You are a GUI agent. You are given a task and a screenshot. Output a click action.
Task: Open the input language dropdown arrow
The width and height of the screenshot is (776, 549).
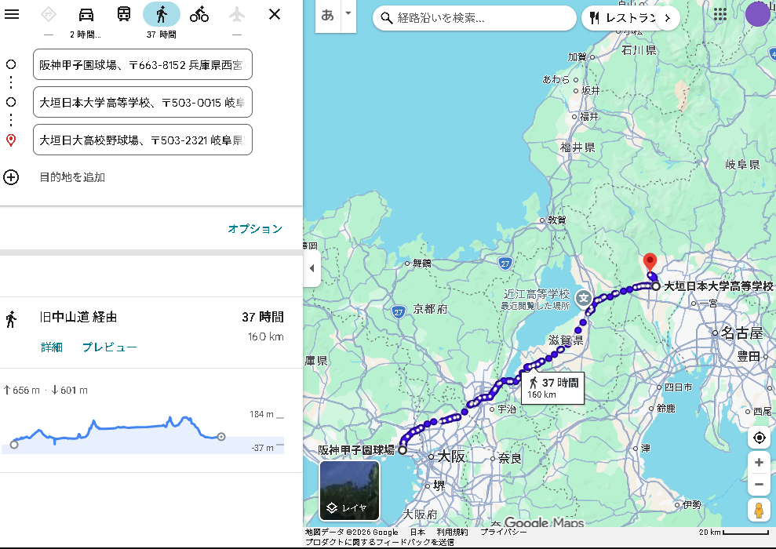(x=348, y=14)
